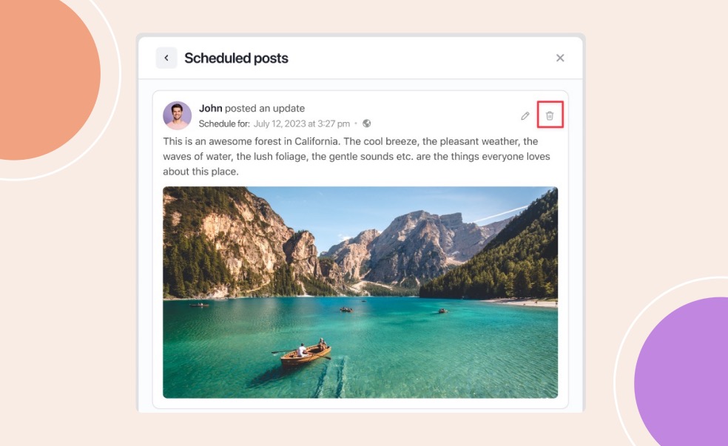Edit John's scheduled post with pencil icon
The height and width of the screenshot is (446, 728).
[525, 115]
